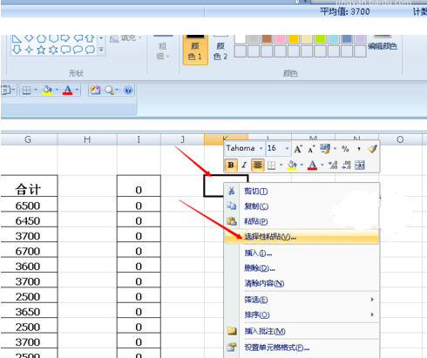Screen dimensions: 427x358
Task: Apply comma style in the mini toolbar
Action: coord(359,149)
